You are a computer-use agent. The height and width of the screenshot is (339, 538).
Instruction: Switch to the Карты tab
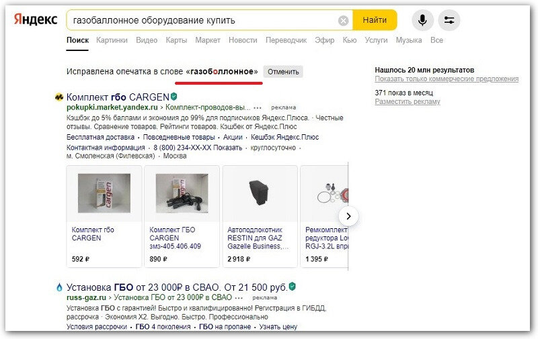176,40
